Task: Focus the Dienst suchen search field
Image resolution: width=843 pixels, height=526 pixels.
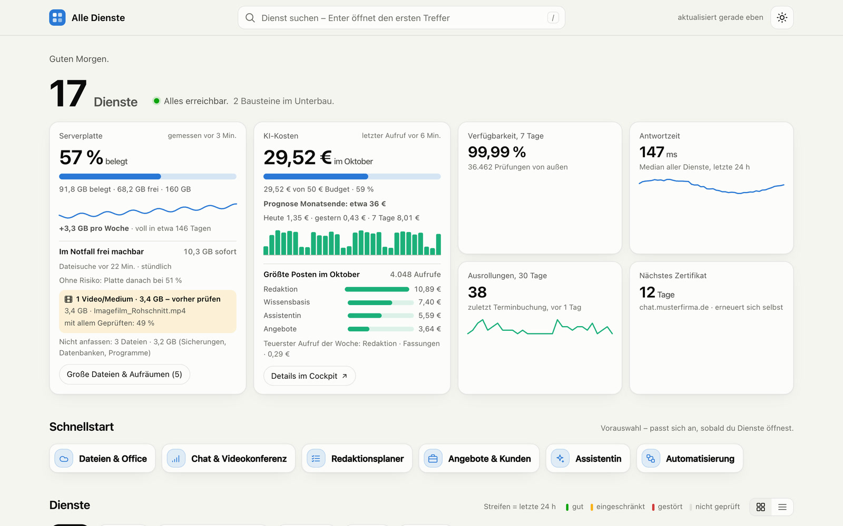Action: point(401,18)
